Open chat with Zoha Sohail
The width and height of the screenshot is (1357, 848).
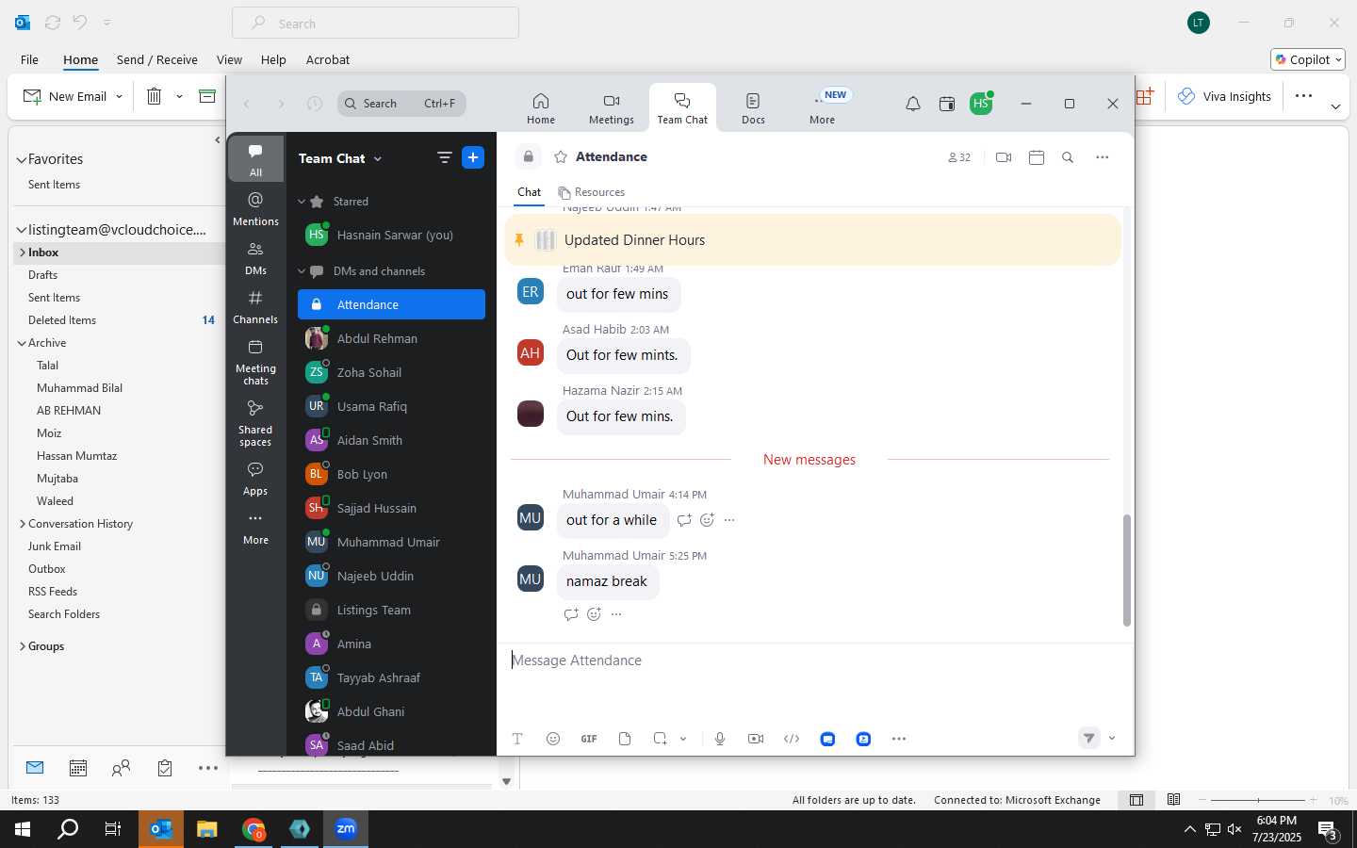click(x=392, y=372)
